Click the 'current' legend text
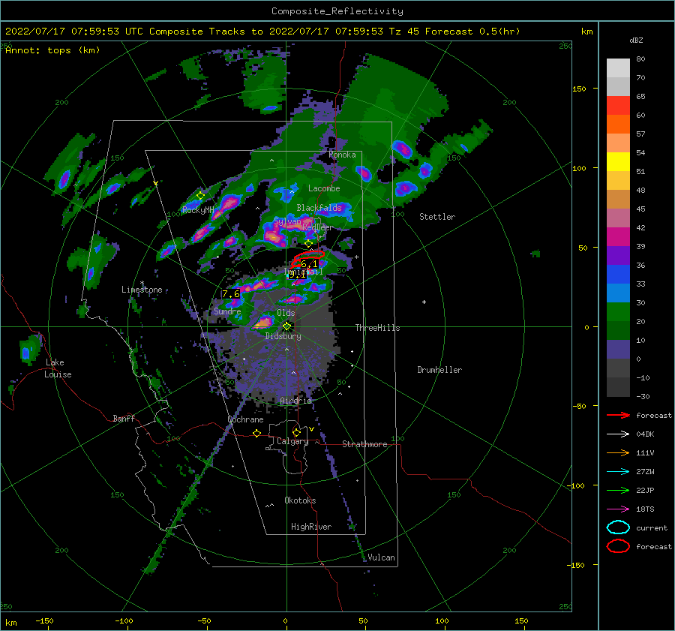The width and height of the screenshot is (675, 631). point(652,527)
